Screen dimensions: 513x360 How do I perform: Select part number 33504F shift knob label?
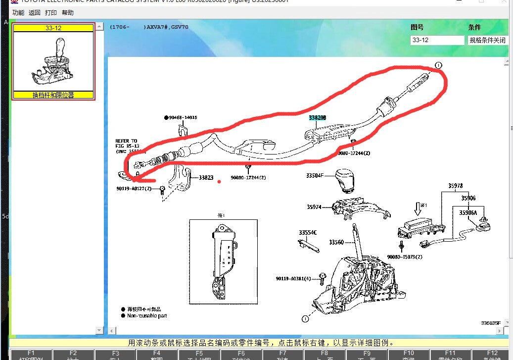pyautogui.click(x=315, y=176)
